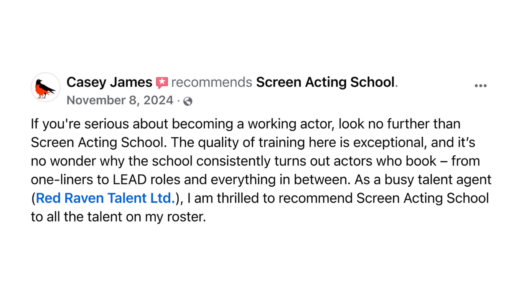
Task: Click the word "recommends" in the header
Action: (211, 82)
